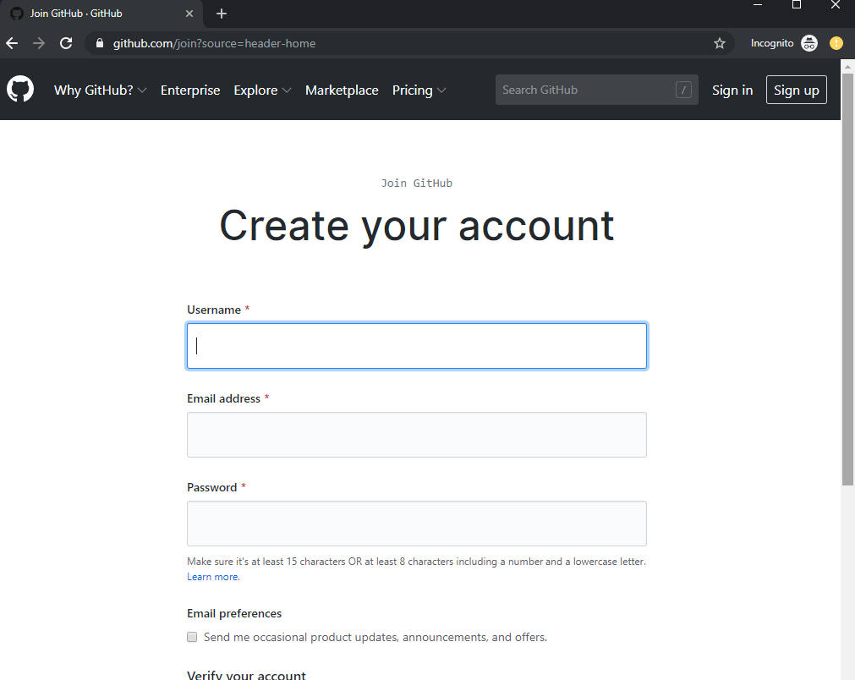Expand the Why GitHub? menu
Screen dimensions: 855x680
100,90
